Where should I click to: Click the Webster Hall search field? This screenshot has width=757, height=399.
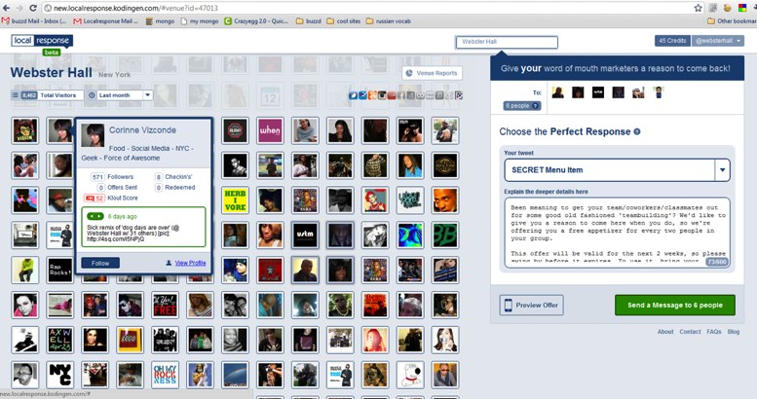pos(507,42)
